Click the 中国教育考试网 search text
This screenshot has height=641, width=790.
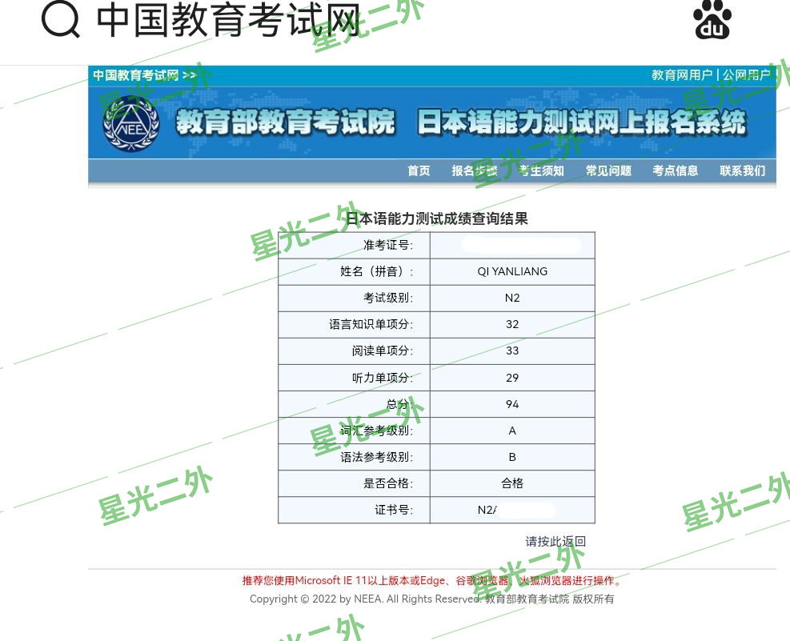click(228, 20)
